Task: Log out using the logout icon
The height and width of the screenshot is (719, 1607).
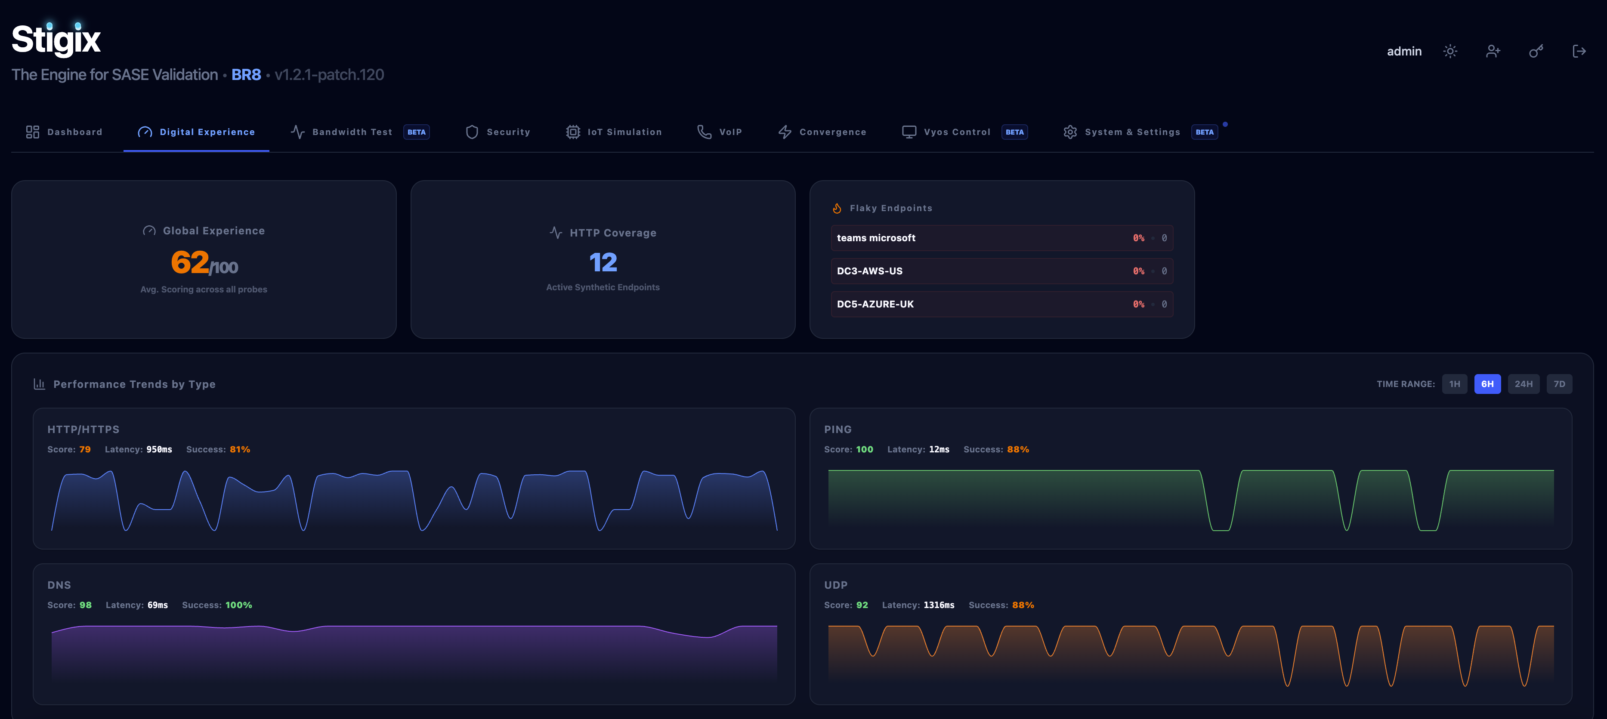Action: pos(1579,51)
